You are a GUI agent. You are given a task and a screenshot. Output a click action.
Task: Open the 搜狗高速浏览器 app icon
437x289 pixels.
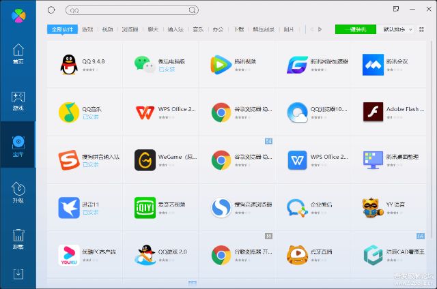point(221,207)
